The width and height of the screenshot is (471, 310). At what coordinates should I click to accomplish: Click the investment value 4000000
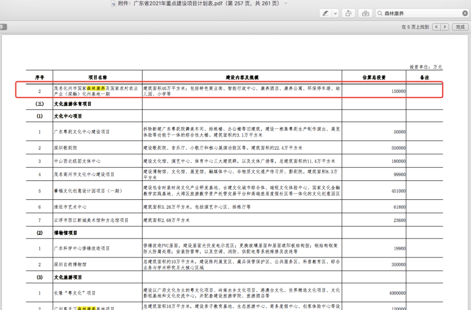[x=397, y=293]
